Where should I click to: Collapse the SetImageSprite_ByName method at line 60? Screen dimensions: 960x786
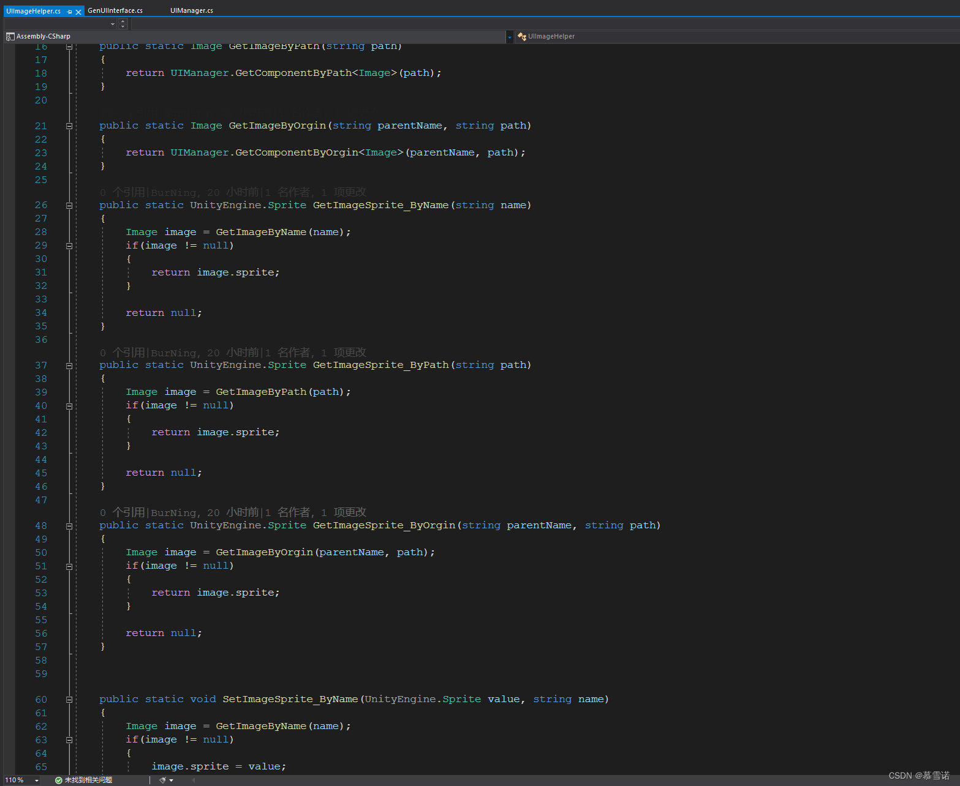coord(69,700)
